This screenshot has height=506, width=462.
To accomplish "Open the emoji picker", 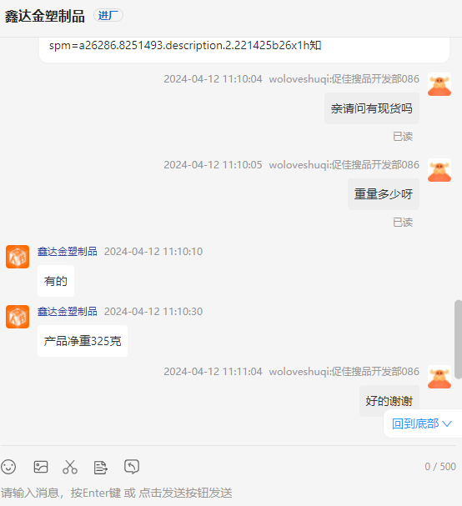I will point(8,467).
